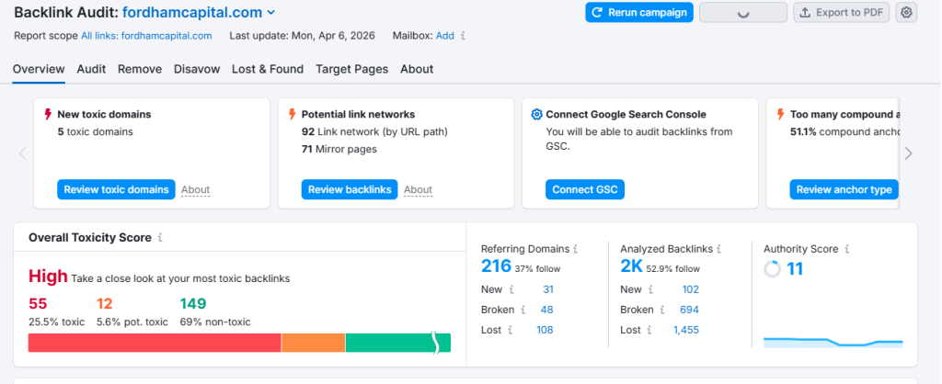
Task: Click Broken referring domains value 48
Action: 547,310
